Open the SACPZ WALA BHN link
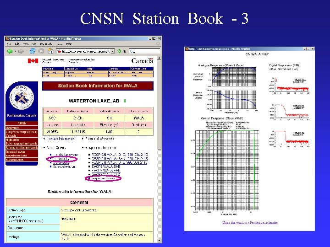The image size is (330, 247). coord(106,170)
